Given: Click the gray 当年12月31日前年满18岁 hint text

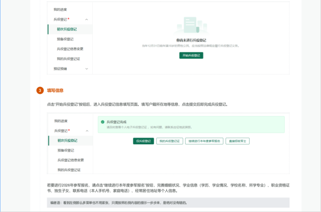Looking at the screenshot, I should (x=191, y=46).
